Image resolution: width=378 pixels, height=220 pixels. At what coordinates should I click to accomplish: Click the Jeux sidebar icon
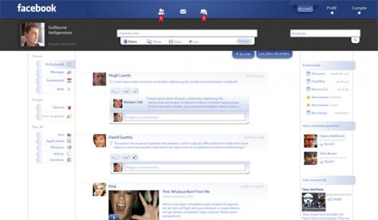69,135
